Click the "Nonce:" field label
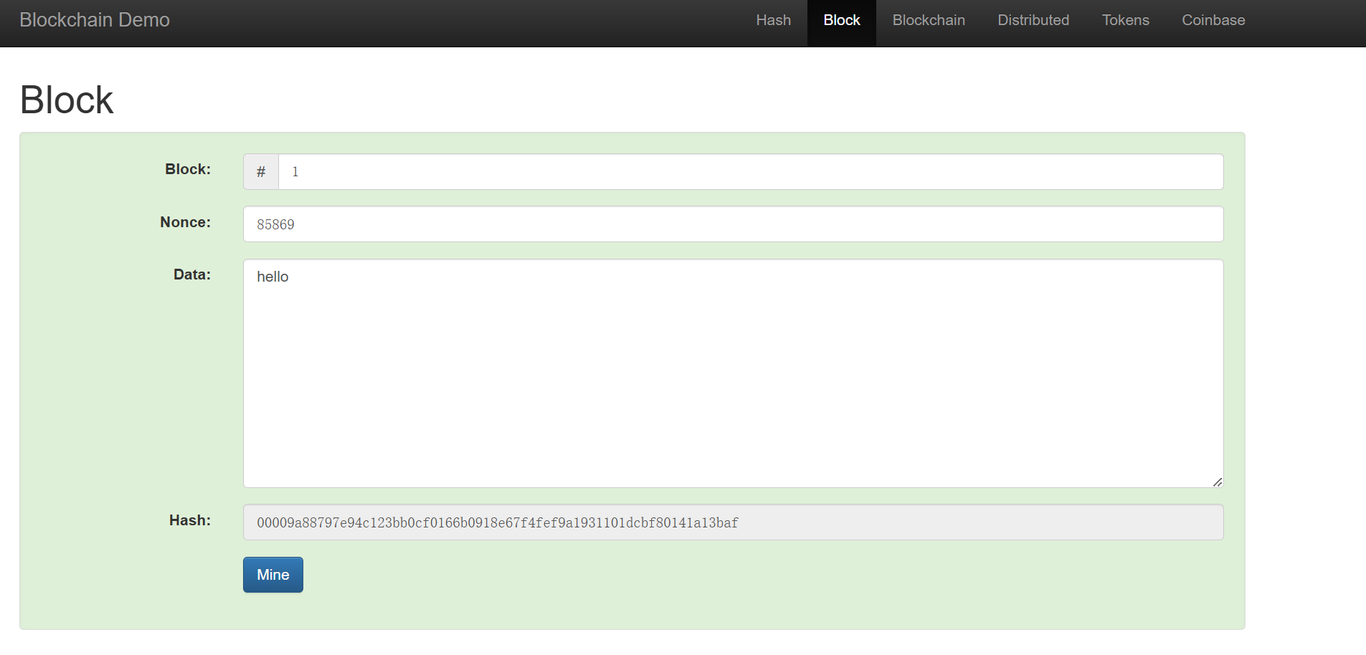Screen dimensions: 1366x655 point(185,222)
